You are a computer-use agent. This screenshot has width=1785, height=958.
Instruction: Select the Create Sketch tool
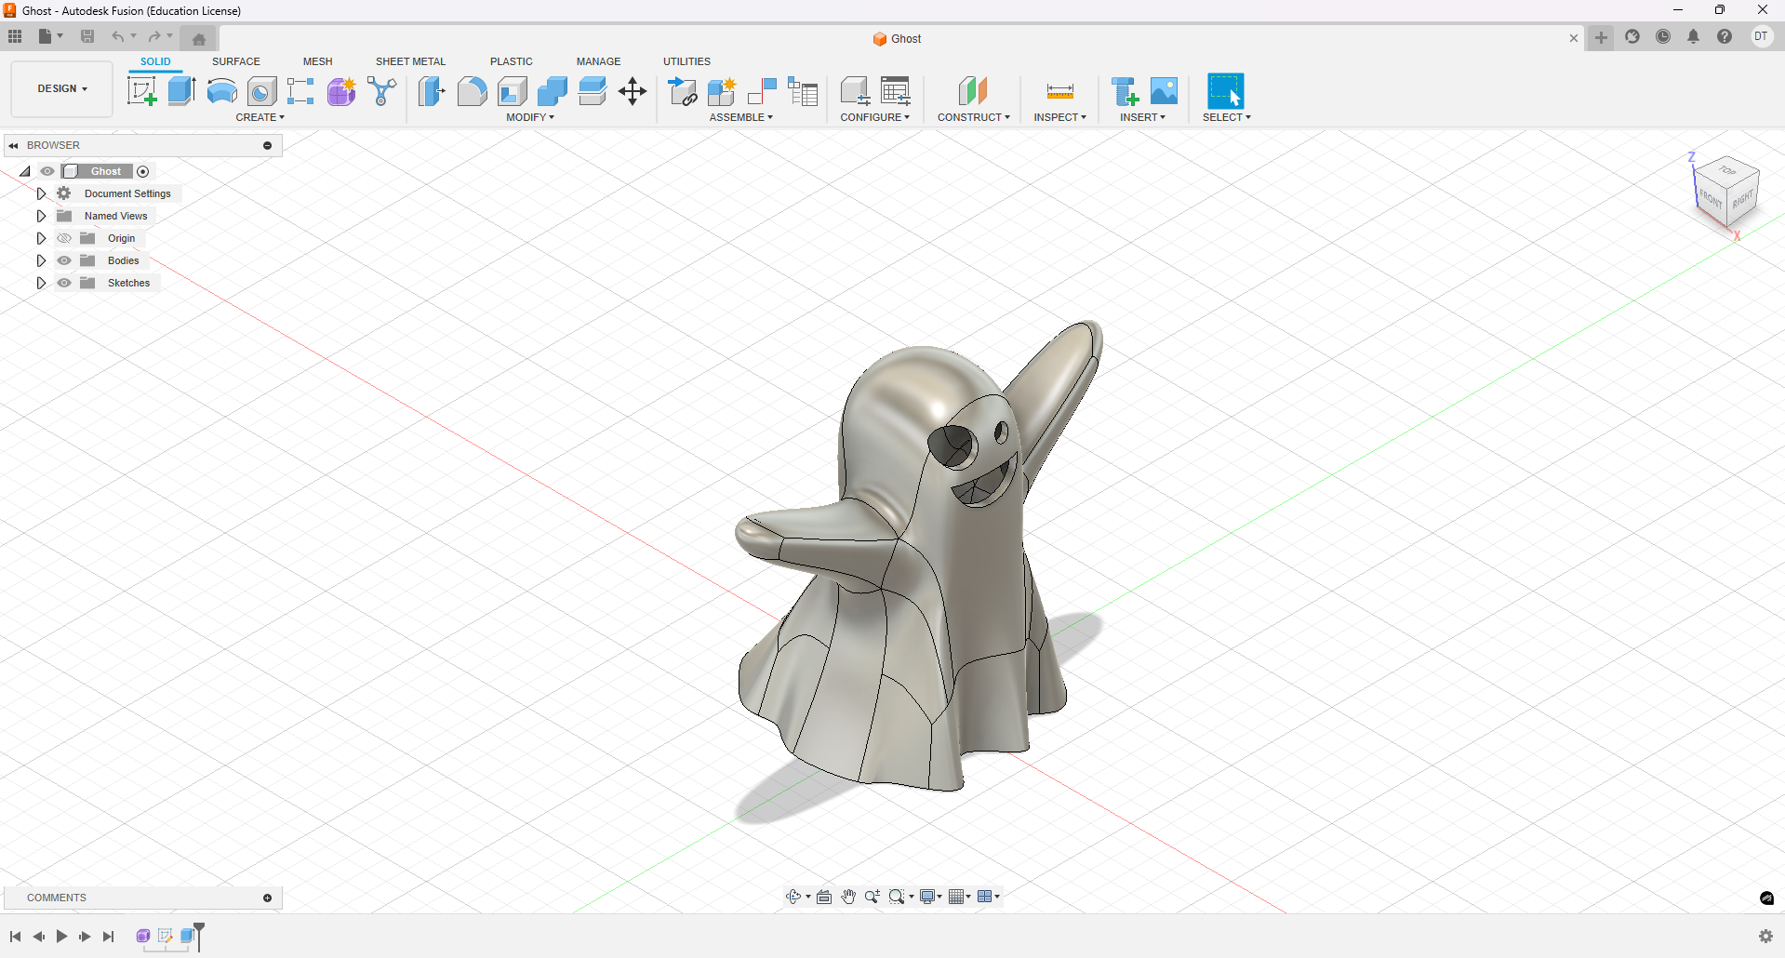tap(142, 90)
